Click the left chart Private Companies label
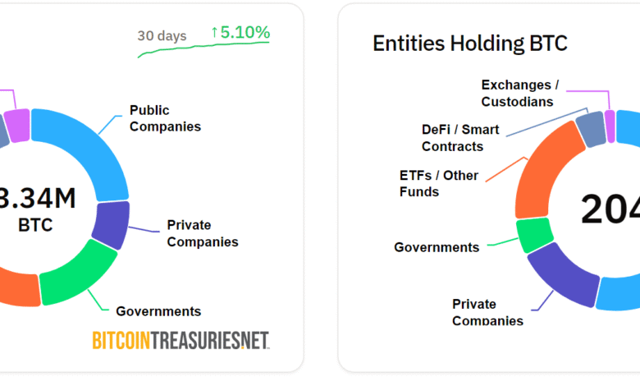This screenshot has width=640, height=386. 203,233
